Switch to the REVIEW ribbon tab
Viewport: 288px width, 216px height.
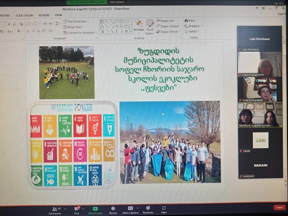(44, 15)
